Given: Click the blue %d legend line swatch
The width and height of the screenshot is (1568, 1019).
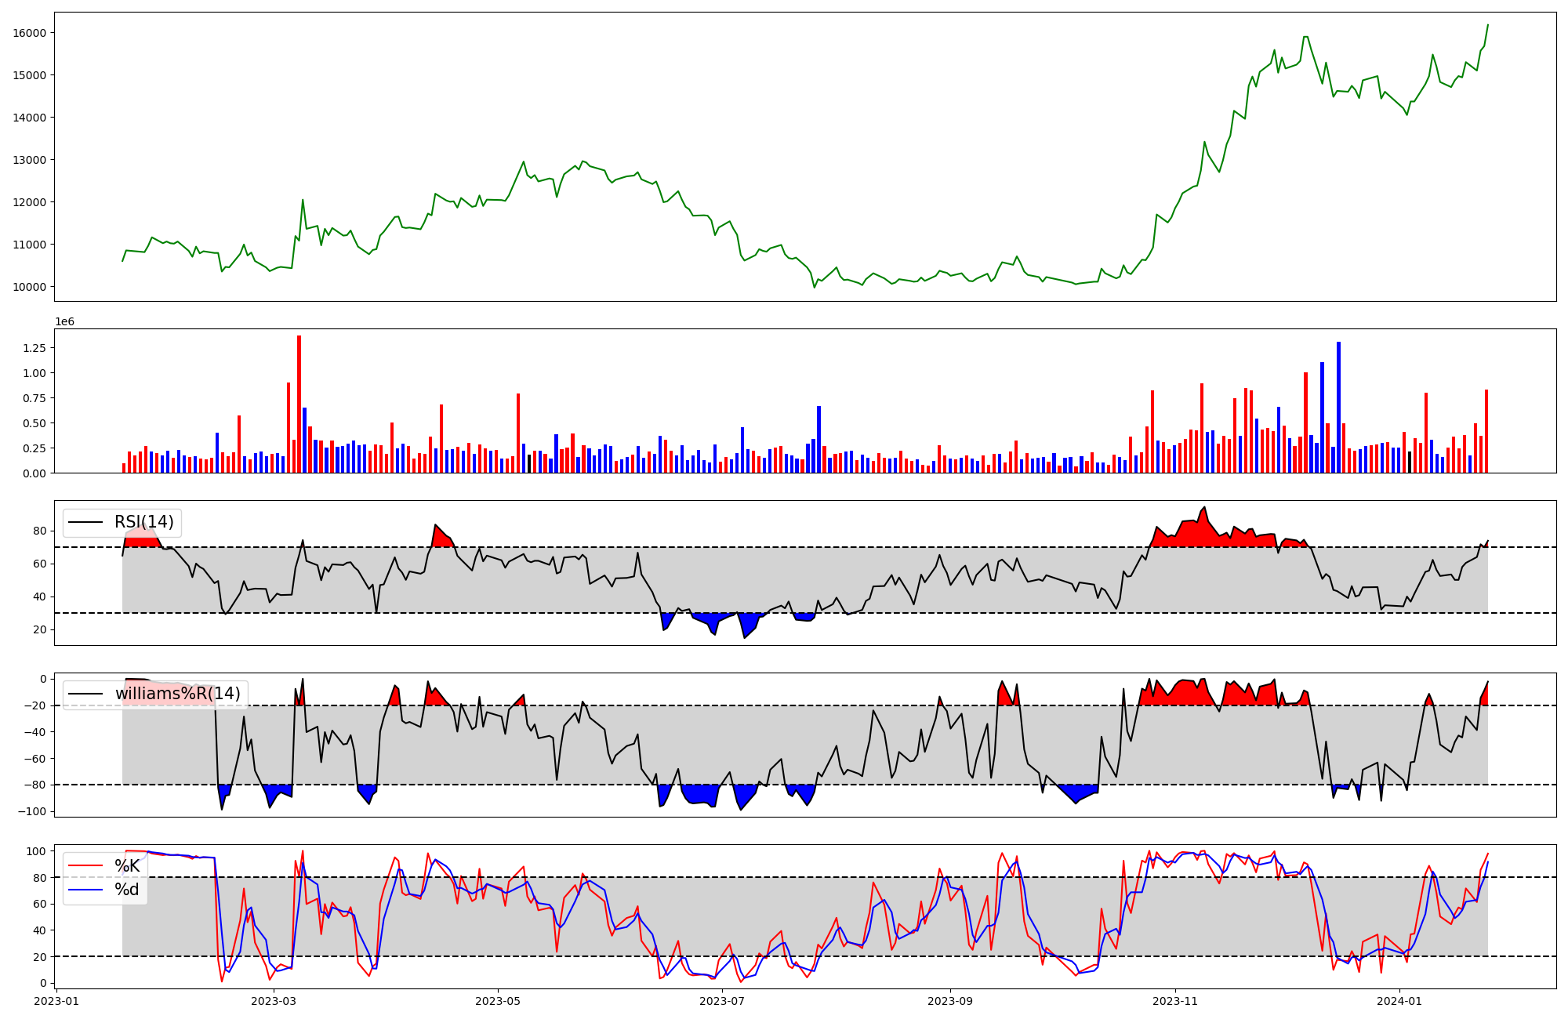Looking at the screenshot, I should (85, 889).
